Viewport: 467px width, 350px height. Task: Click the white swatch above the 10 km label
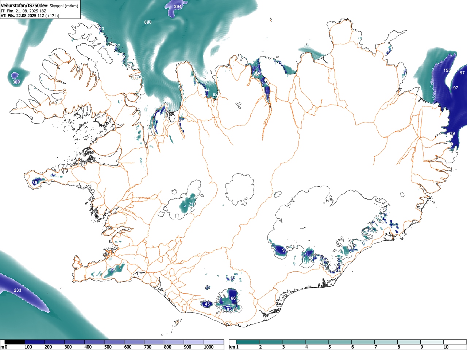click(x=455, y=342)
